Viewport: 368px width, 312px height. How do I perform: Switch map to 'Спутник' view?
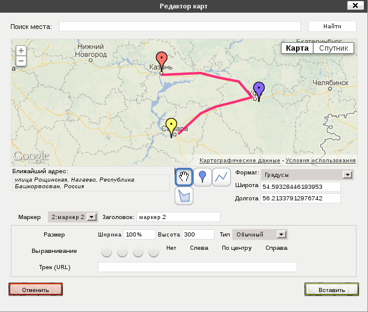tap(333, 48)
